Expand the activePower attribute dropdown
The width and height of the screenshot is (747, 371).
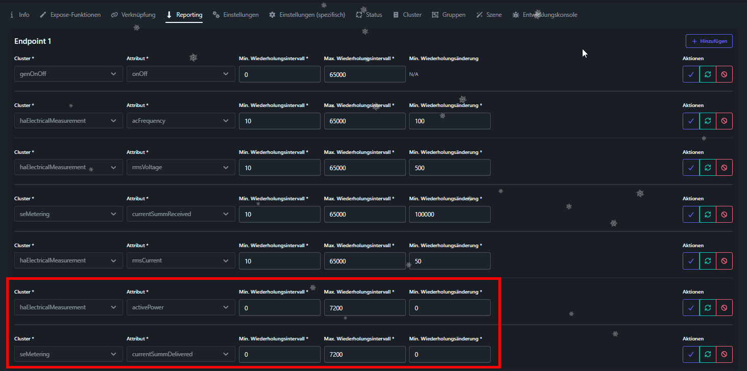(181, 308)
